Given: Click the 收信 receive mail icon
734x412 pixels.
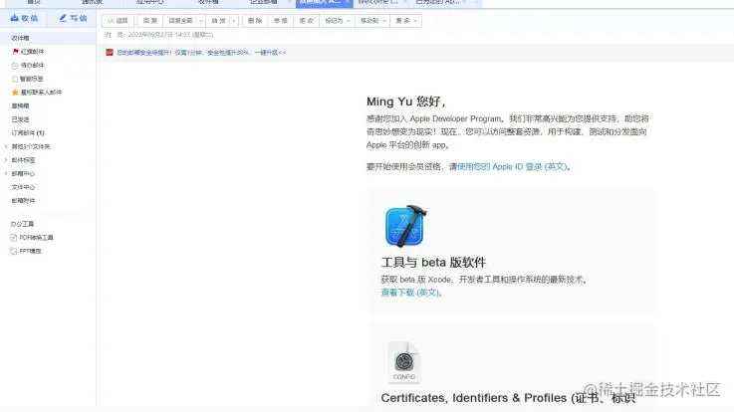Looking at the screenshot, I should tap(15, 18).
